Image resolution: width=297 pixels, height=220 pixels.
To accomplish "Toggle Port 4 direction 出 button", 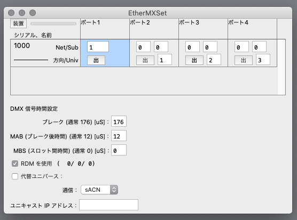I will point(244,60).
